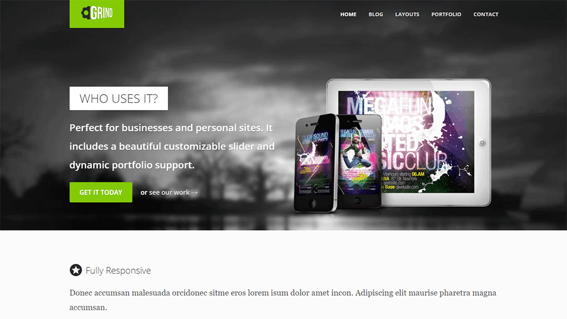Click the arrow after 'see our work'
Viewport: 567px width, 319px height.
(x=195, y=193)
